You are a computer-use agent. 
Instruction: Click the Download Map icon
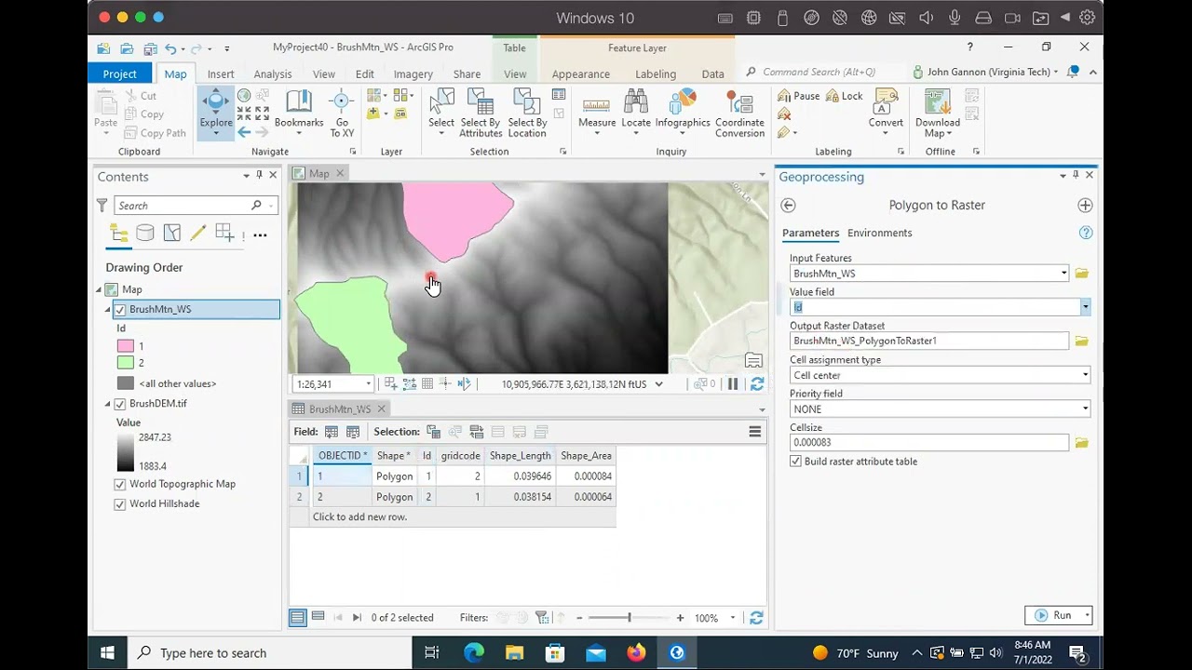[937, 101]
